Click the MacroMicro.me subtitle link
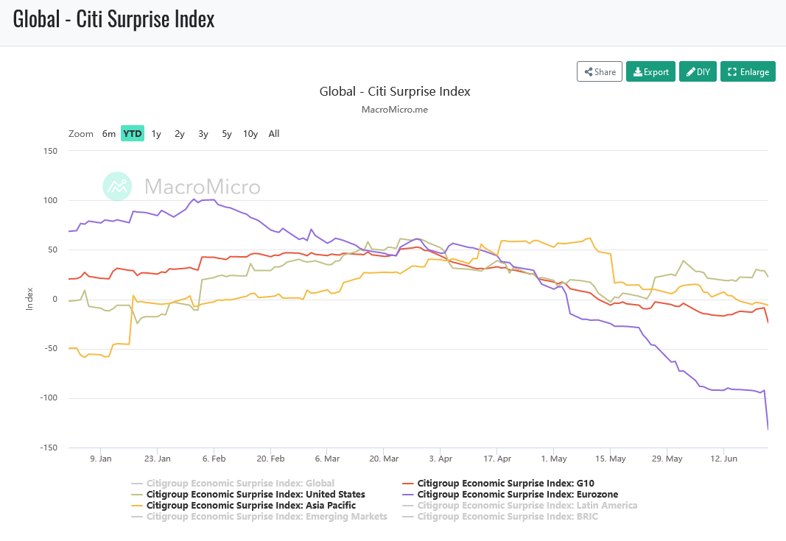Viewport: 786px width, 541px height. coord(395,110)
